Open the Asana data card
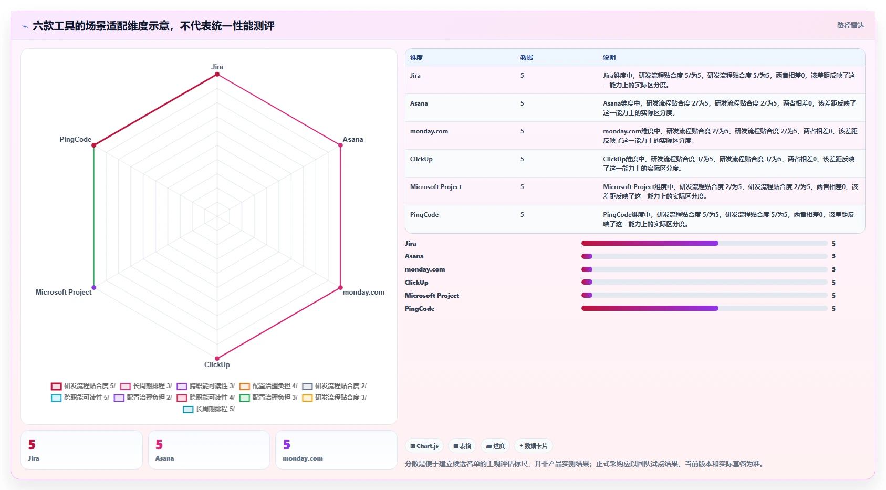The image size is (886, 490). pyautogui.click(x=209, y=450)
